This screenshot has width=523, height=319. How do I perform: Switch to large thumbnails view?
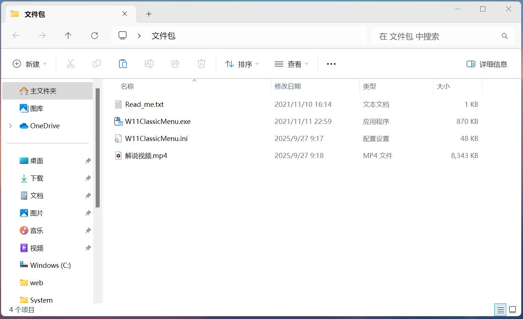point(512,310)
